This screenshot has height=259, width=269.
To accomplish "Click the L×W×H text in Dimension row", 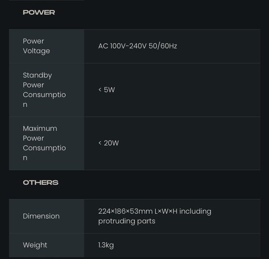I will 166,212.
